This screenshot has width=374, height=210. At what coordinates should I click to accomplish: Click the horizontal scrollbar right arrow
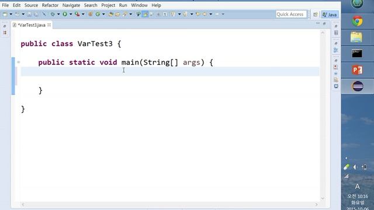click(x=316, y=204)
